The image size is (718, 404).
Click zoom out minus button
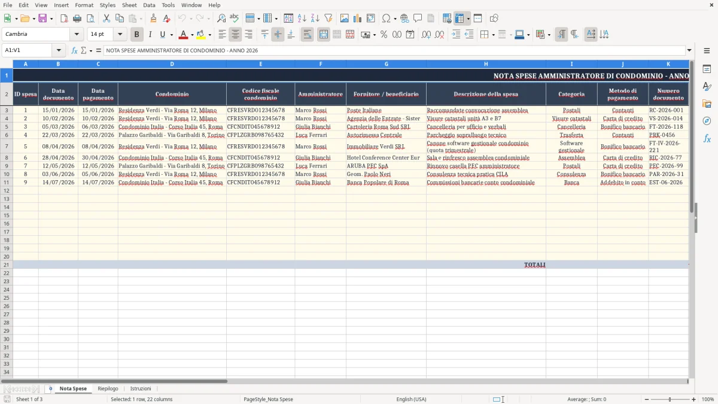click(646, 399)
